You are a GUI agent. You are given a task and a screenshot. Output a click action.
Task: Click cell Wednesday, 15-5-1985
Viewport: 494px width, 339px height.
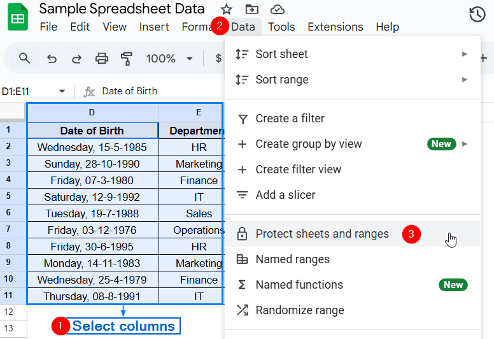click(x=93, y=147)
